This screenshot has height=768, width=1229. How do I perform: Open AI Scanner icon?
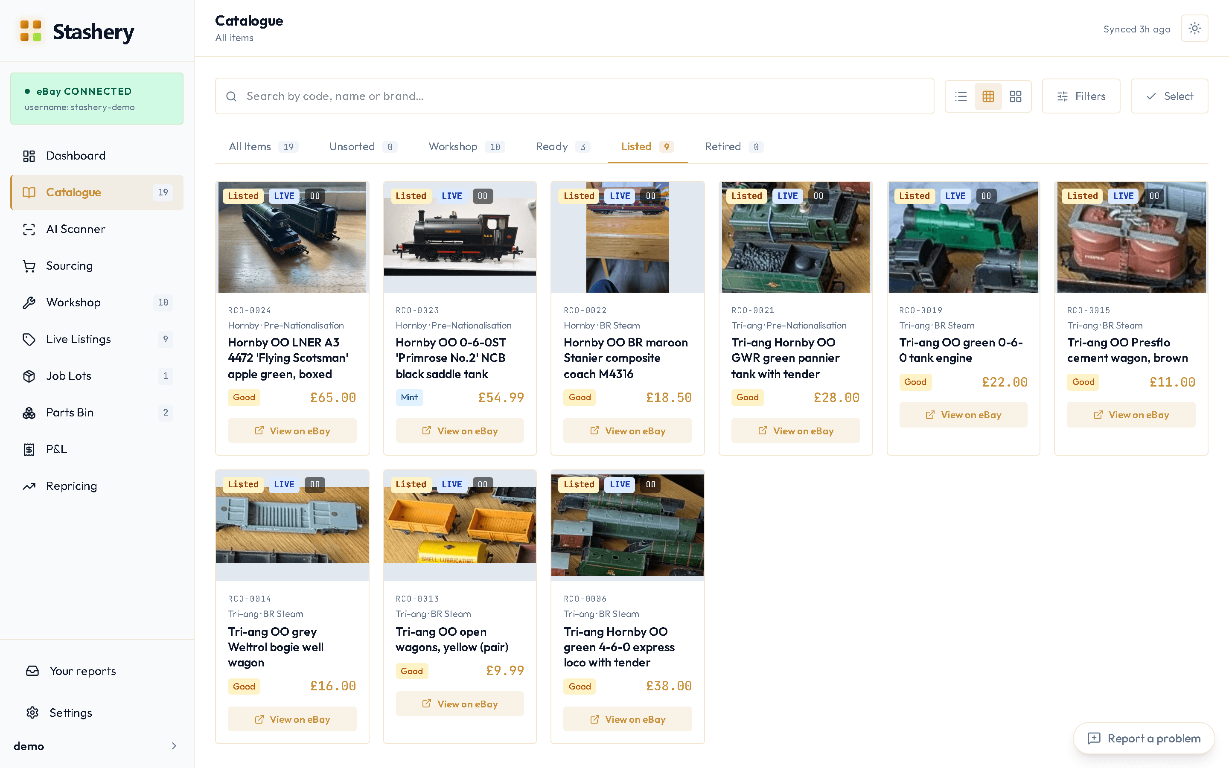(x=29, y=229)
